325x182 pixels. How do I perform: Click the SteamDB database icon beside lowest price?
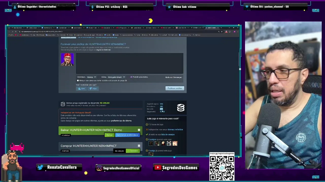(x=63, y=104)
